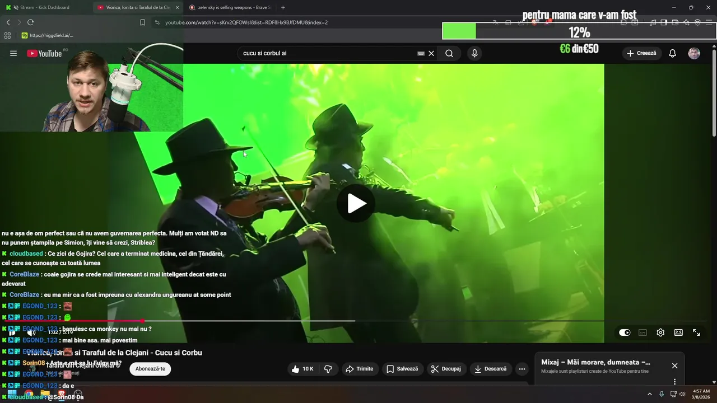This screenshot has height=403, width=717.
Task: Reload the current page
Action: click(x=30, y=22)
